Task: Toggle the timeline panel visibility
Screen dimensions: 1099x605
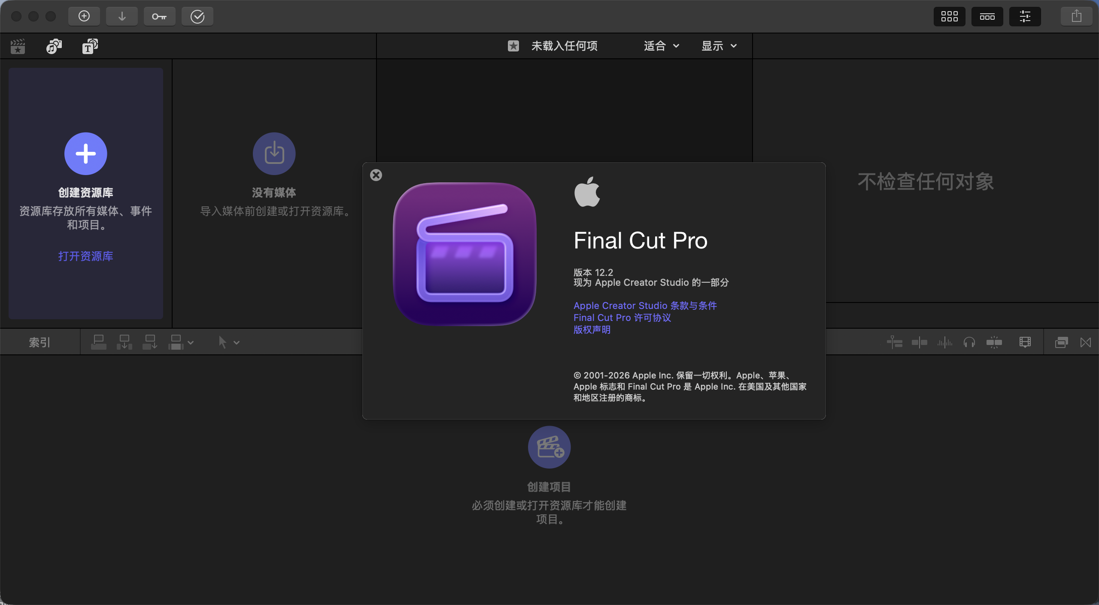Action: pyautogui.click(x=987, y=16)
